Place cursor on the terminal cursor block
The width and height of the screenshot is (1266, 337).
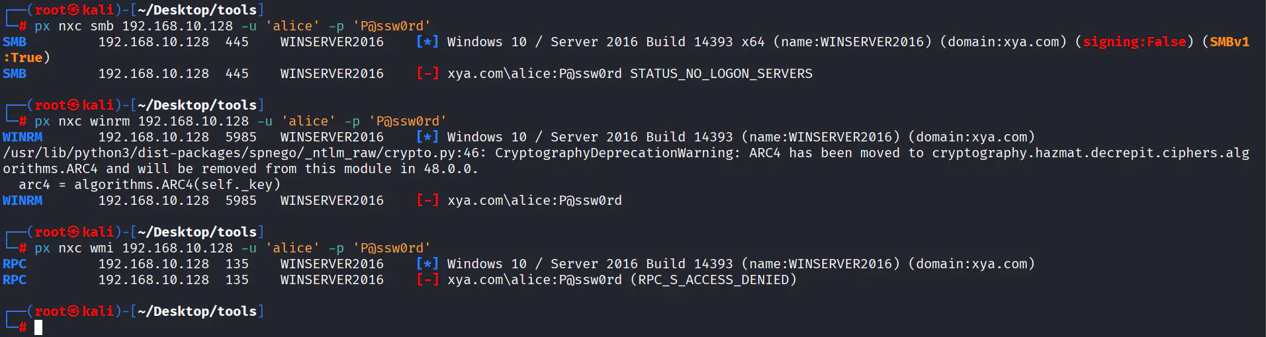coord(38,327)
